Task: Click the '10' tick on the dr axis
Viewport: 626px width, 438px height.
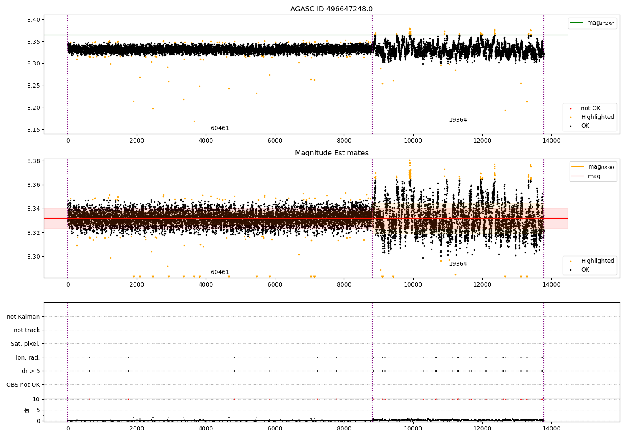Action: [36, 399]
